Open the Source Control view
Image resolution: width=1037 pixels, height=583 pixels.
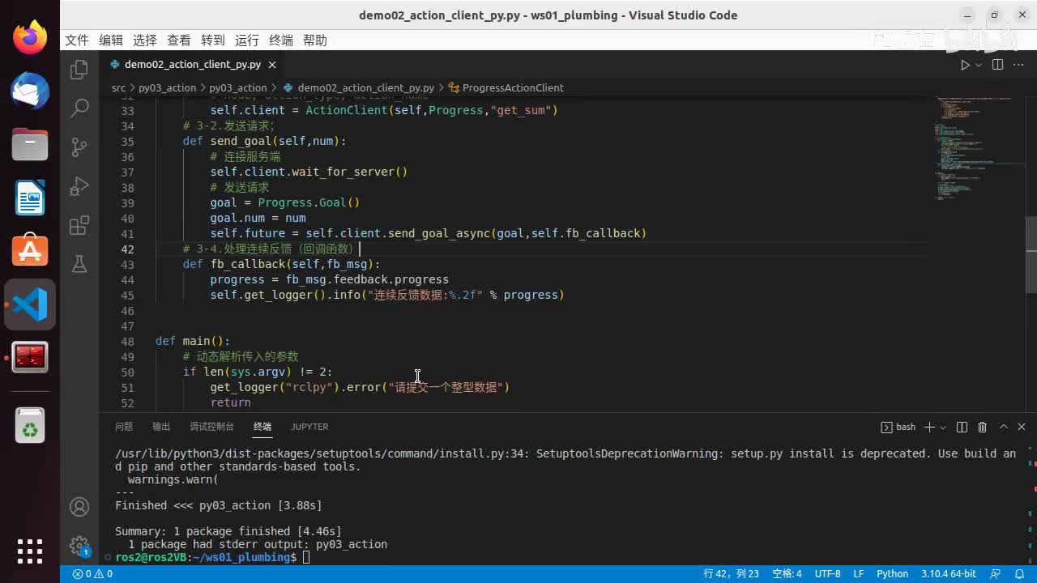(79, 147)
